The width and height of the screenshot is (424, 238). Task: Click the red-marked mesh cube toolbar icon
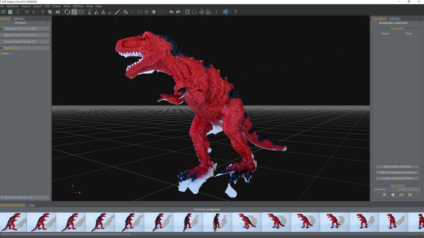click(x=43, y=12)
